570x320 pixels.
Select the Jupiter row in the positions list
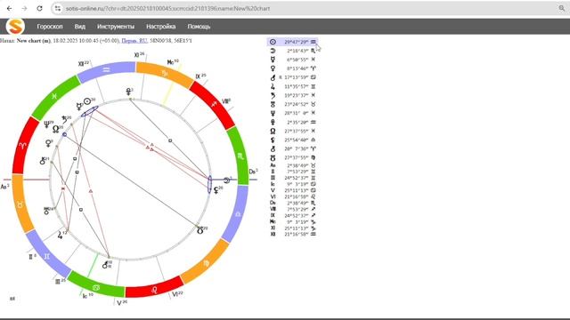(293, 86)
